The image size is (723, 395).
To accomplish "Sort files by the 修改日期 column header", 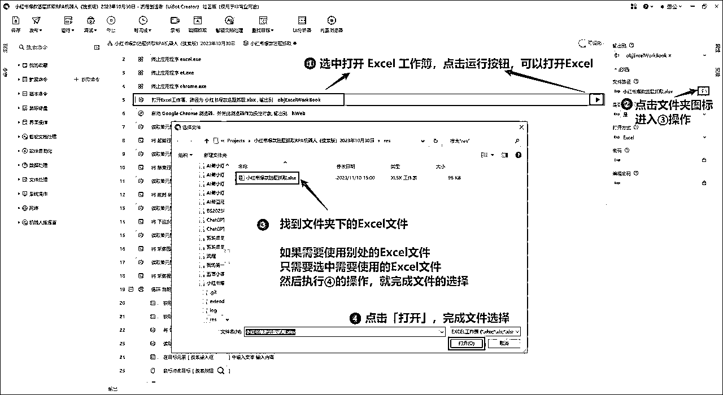I will tap(346, 166).
